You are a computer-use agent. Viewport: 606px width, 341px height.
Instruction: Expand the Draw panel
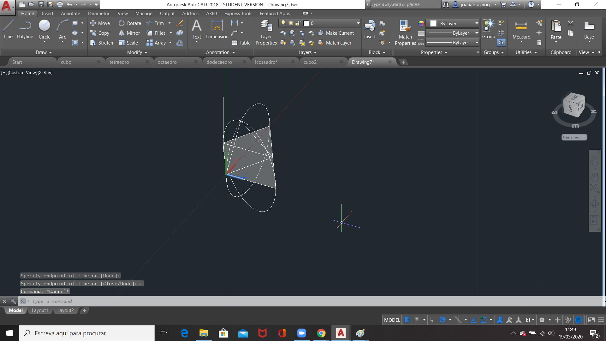pyautogui.click(x=44, y=52)
